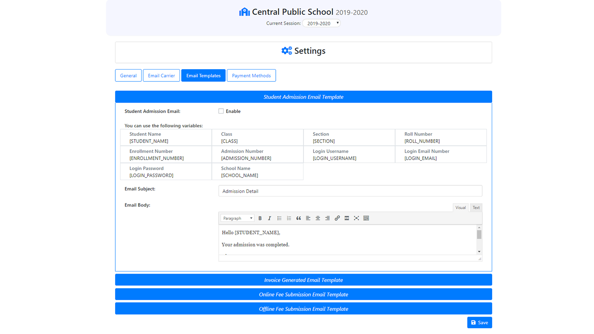Apply blockquote formatting in editor
594x334 pixels.
point(298,218)
